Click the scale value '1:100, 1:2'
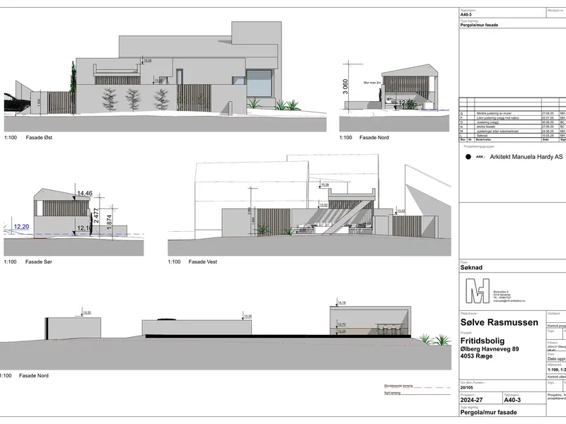Screen dimensions: 566x424 coord(557,370)
